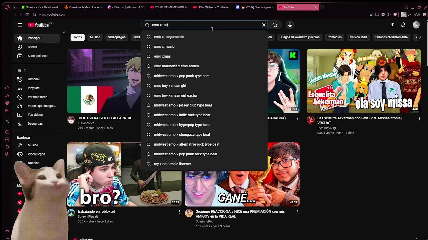The image size is (428, 240).
Task: Open the 'trabajando en roblox xd' thumbnail
Action: pos(124,174)
